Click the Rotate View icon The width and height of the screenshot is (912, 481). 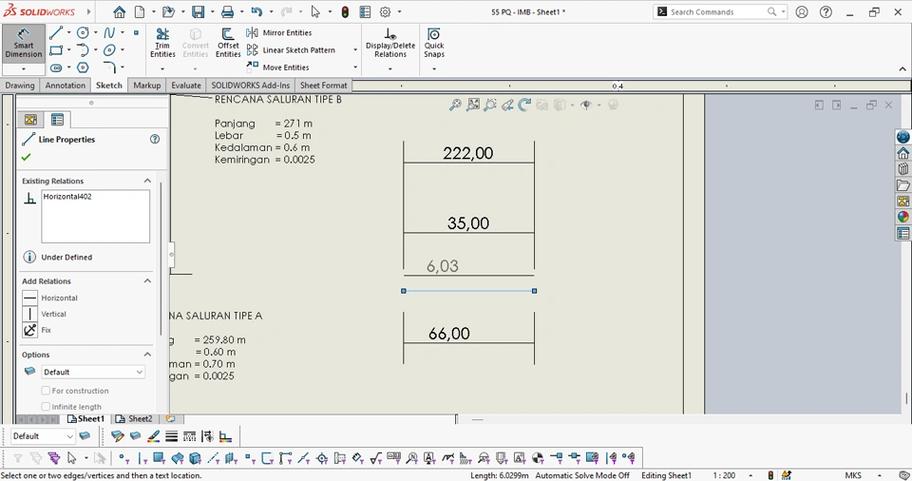pos(524,105)
